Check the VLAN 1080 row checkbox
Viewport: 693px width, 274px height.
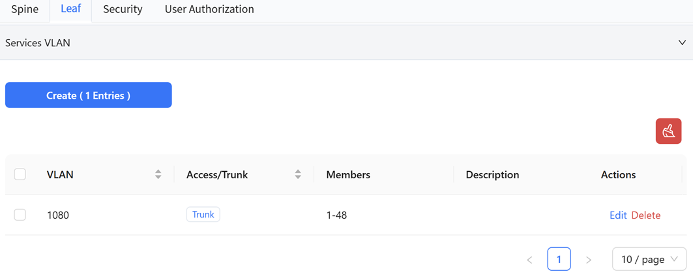click(x=20, y=215)
